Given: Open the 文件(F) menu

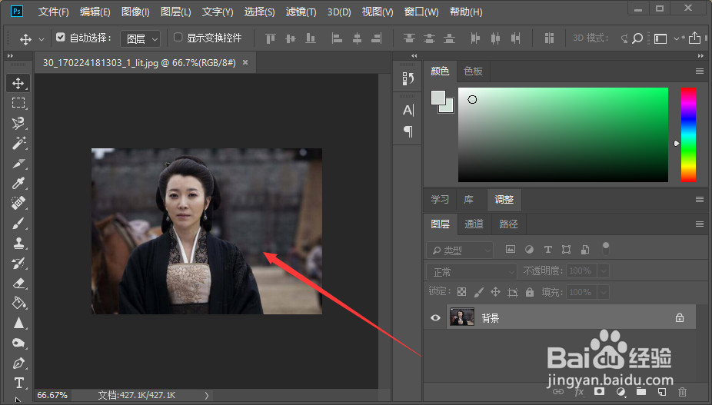Looking at the screenshot, I should point(54,12).
